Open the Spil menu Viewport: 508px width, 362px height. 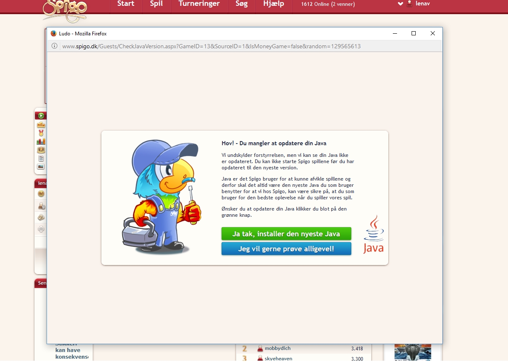tap(156, 4)
